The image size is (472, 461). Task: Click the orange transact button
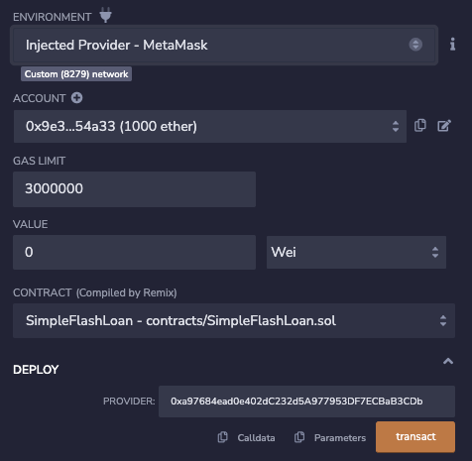(415, 436)
